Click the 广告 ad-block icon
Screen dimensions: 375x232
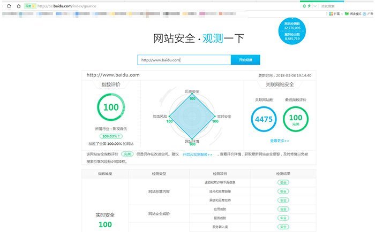370,14
